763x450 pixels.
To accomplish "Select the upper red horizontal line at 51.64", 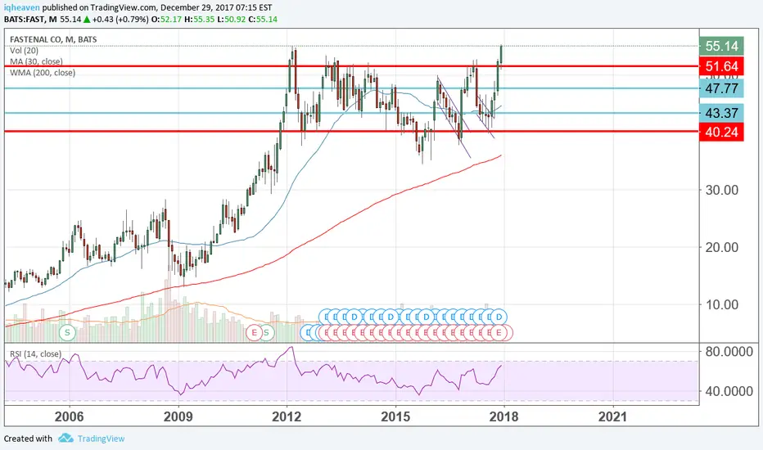I will [x=352, y=66].
